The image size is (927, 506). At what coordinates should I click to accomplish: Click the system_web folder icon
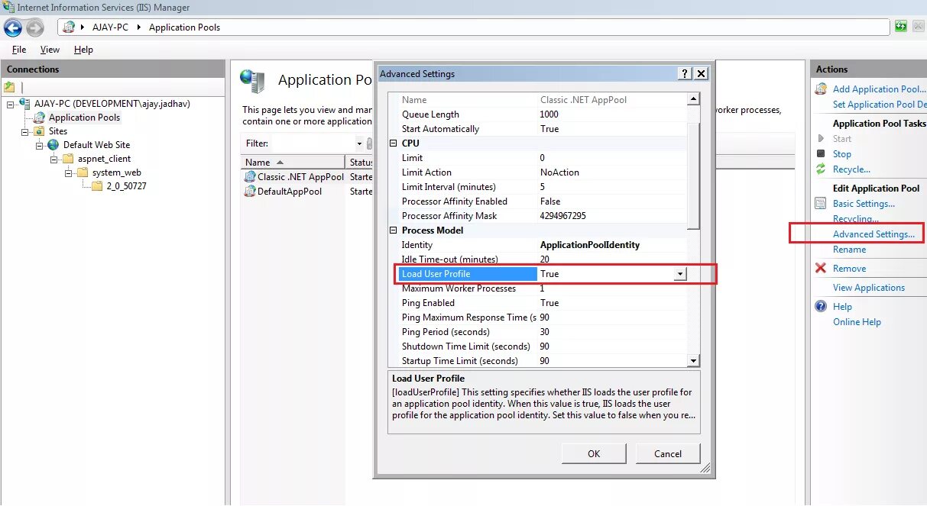point(83,172)
